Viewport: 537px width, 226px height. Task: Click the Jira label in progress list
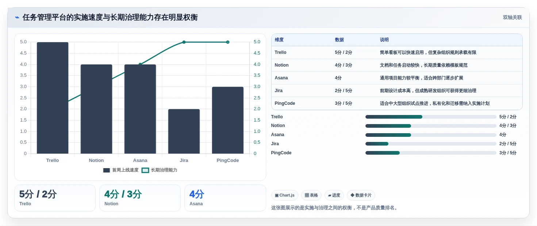(275, 144)
